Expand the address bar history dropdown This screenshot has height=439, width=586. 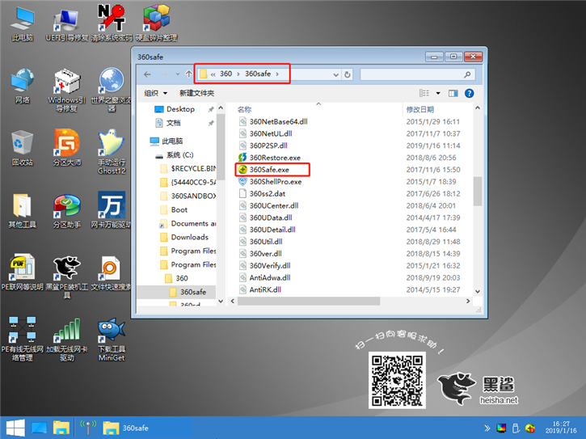click(334, 74)
